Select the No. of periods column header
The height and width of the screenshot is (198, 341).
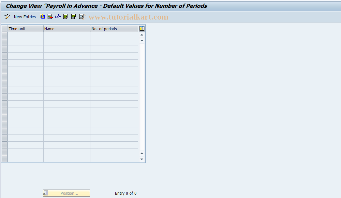click(114, 29)
